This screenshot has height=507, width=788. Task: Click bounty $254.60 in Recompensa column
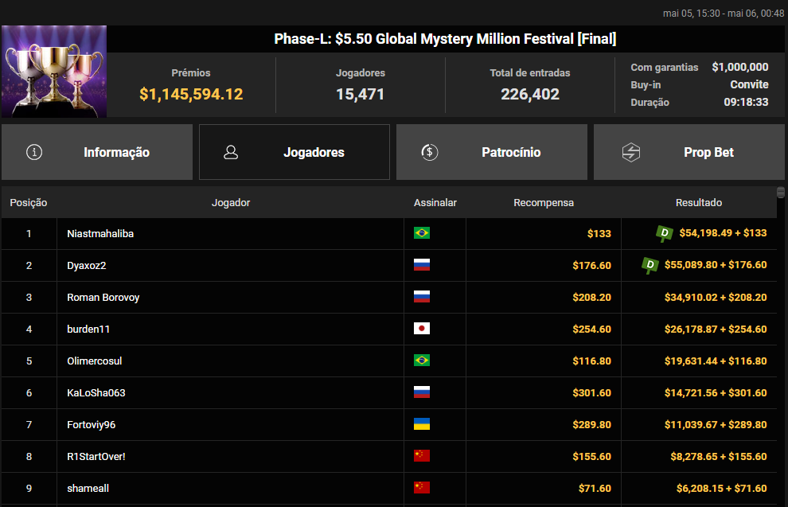(x=592, y=330)
